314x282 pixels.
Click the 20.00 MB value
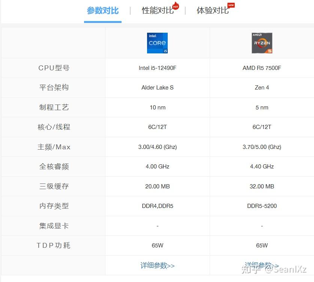158,186
